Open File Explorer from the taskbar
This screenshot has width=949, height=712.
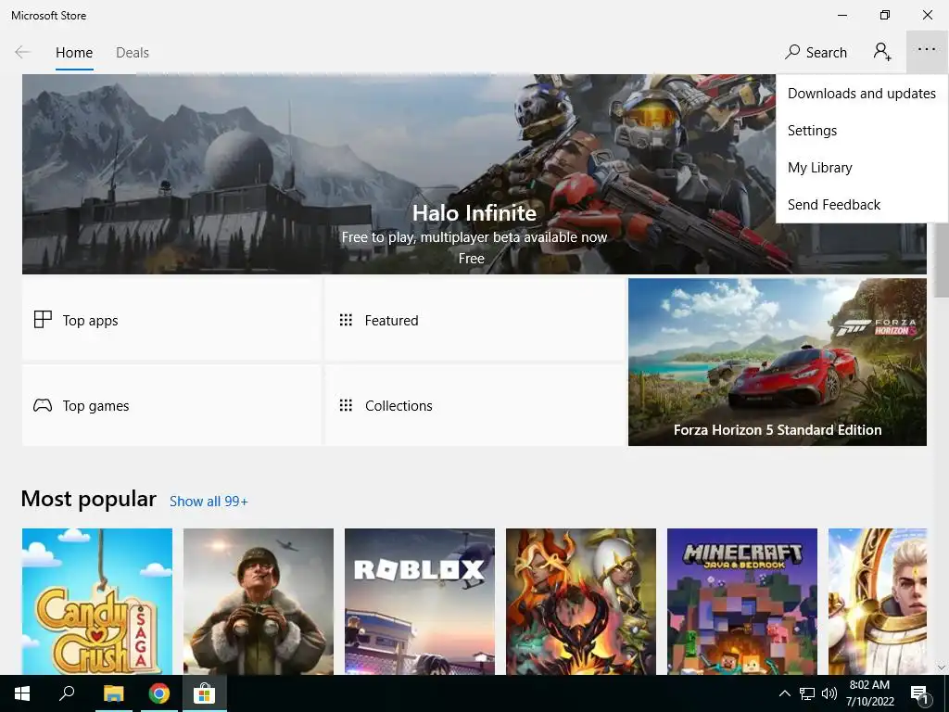click(113, 693)
